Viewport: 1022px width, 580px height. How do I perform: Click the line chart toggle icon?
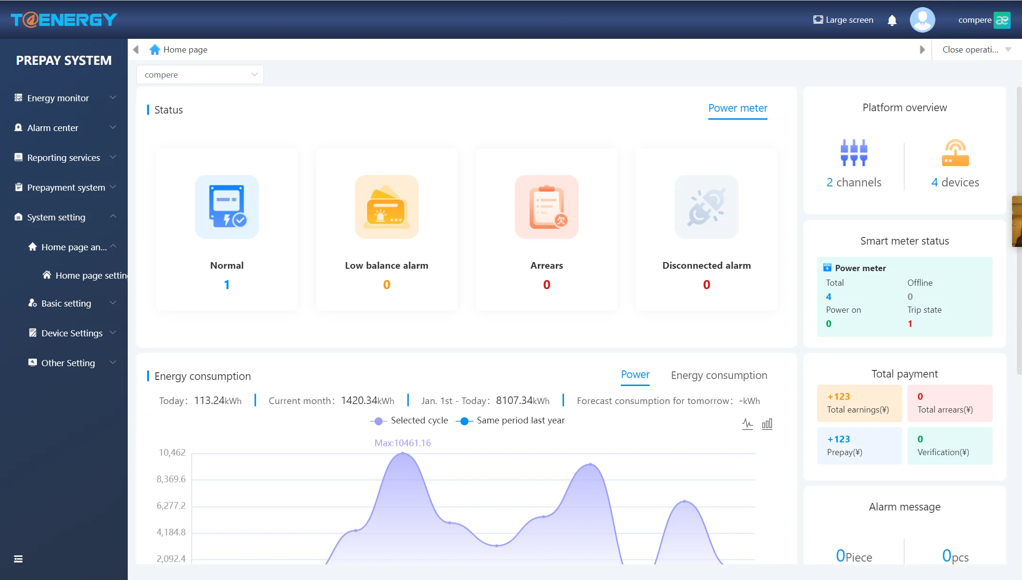tap(747, 423)
